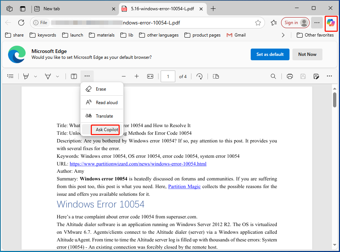
Task: Choose Ask Copilot from the menu
Action: point(102,129)
